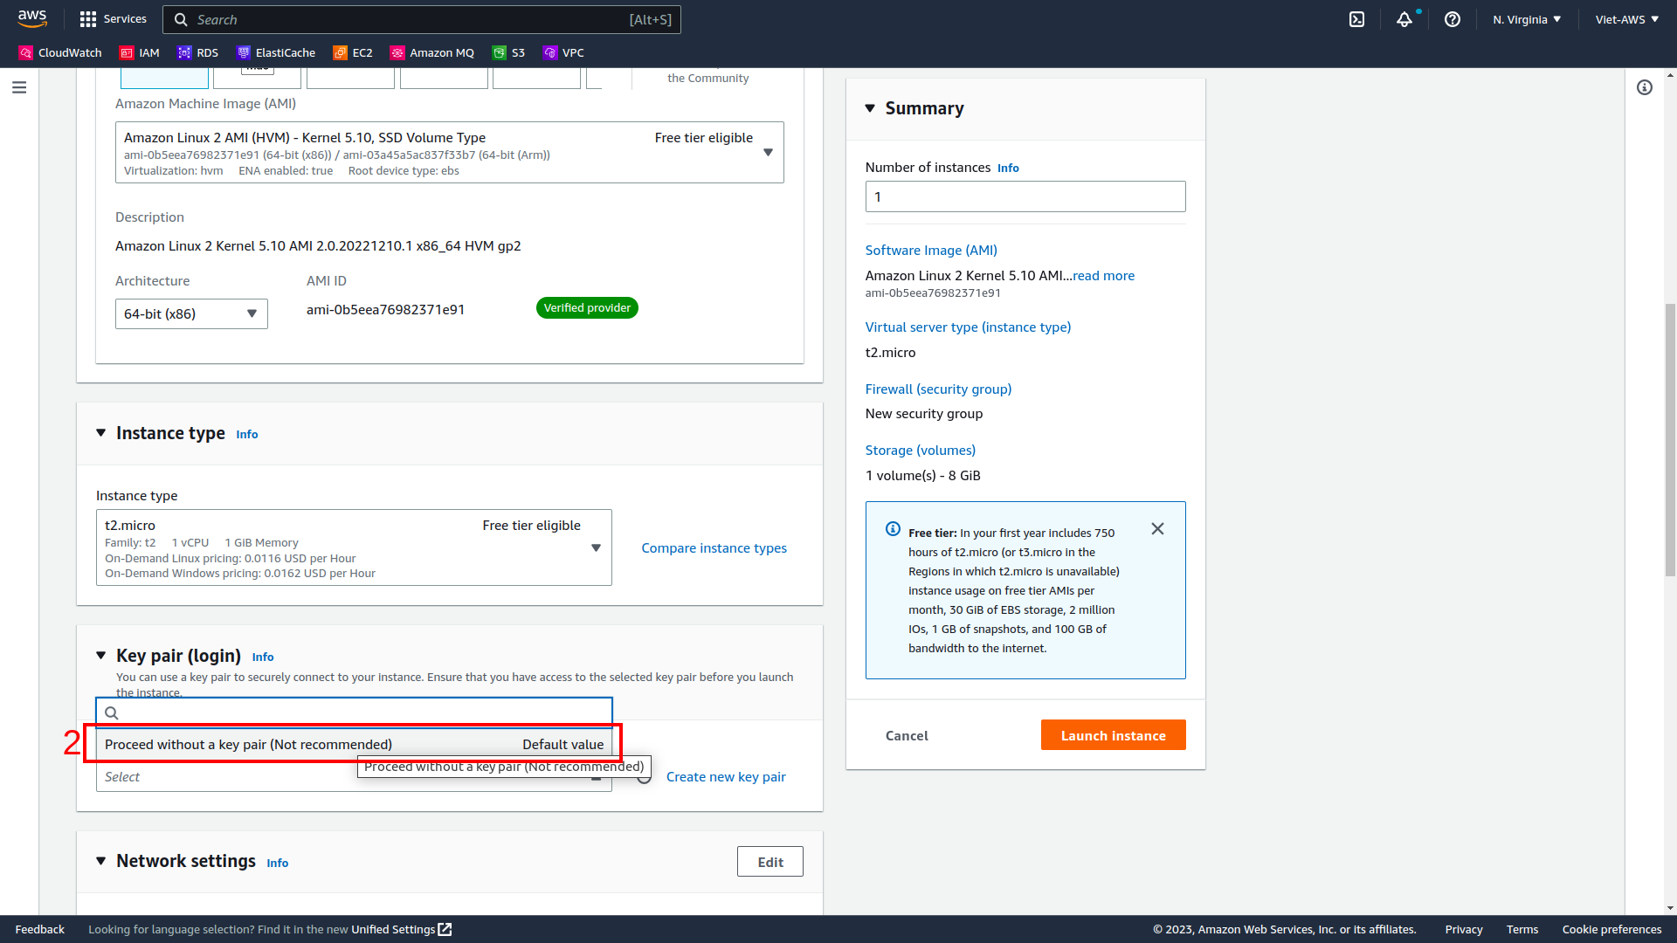Click Create new key pair link

tap(726, 776)
